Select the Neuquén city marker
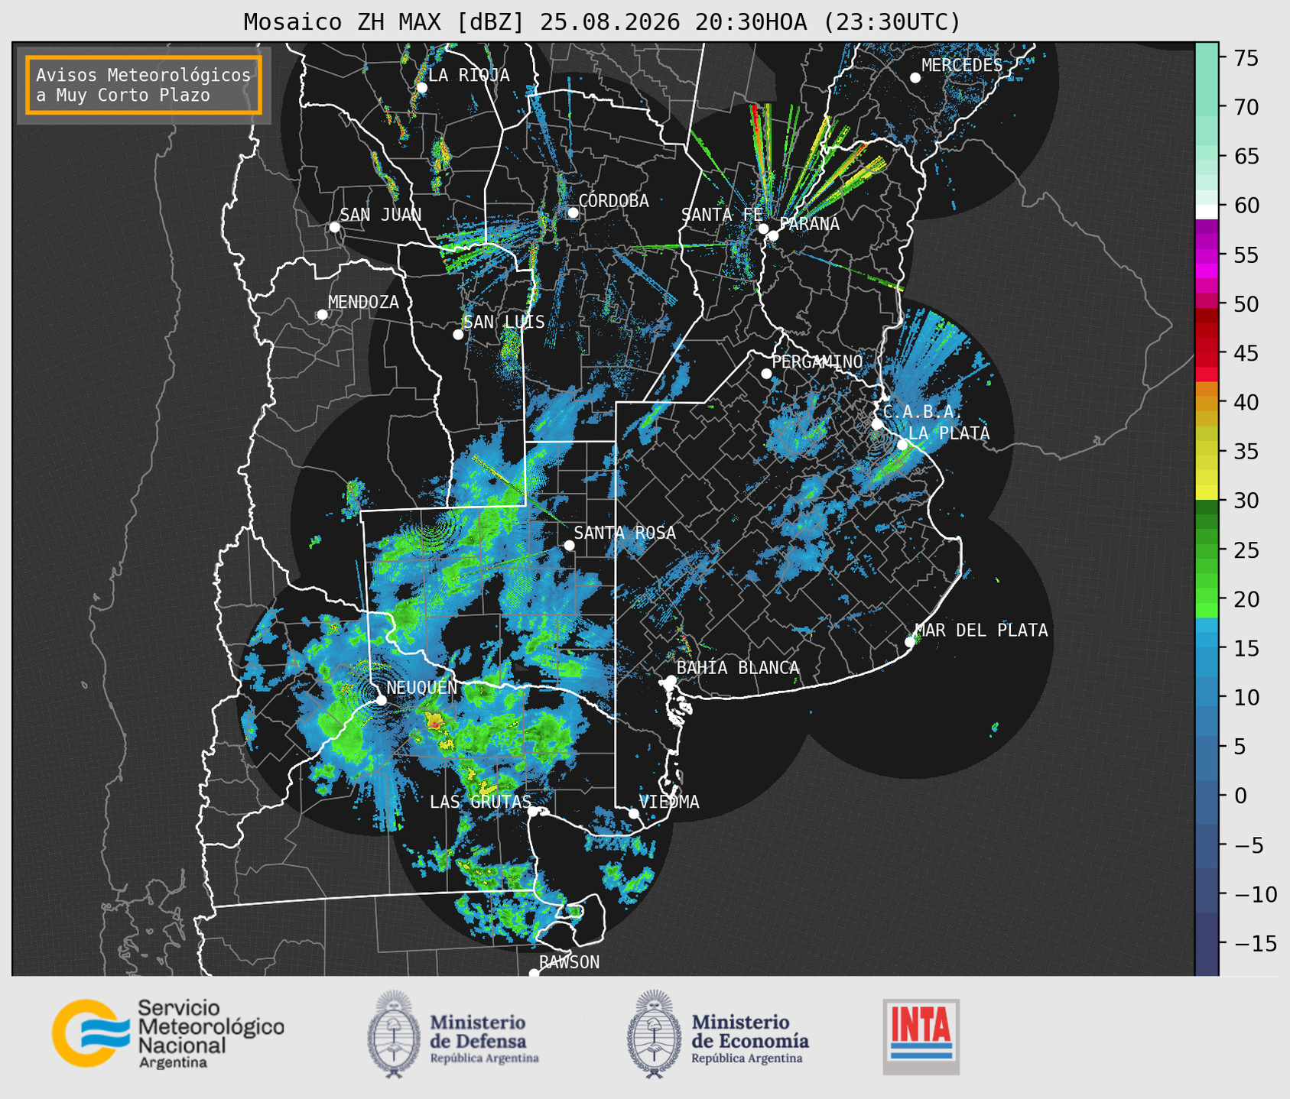This screenshot has height=1099, width=1290. pyautogui.click(x=382, y=700)
